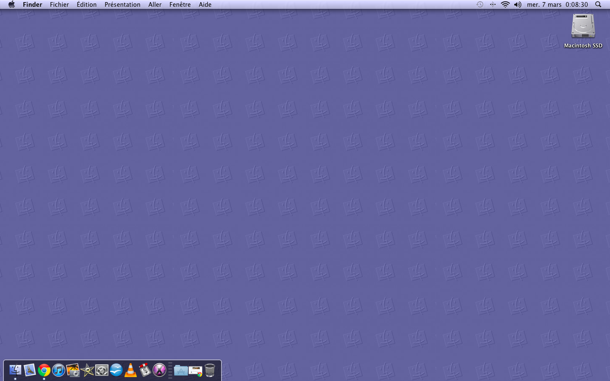The width and height of the screenshot is (610, 381).
Task: Open the Édition menu
Action: pyautogui.click(x=87, y=5)
